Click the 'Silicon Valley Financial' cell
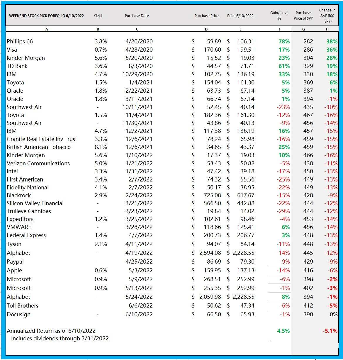The width and height of the screenshot is (343, 360). pyautogui.click(x=35, y=203)
